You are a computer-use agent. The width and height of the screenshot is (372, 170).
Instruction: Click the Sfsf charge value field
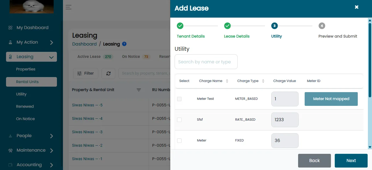click(x=285, y=120)
